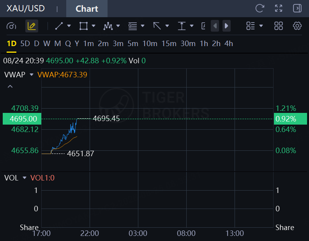Viewport: 309px width, 241px height.
Task: Select the trend line drawing tool
Action: (x=59, y=26)
